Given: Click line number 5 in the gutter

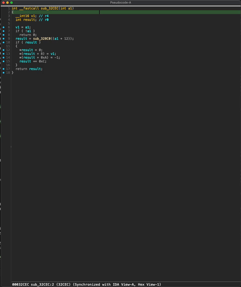Looking at the screenshot, I should (9, 24).
